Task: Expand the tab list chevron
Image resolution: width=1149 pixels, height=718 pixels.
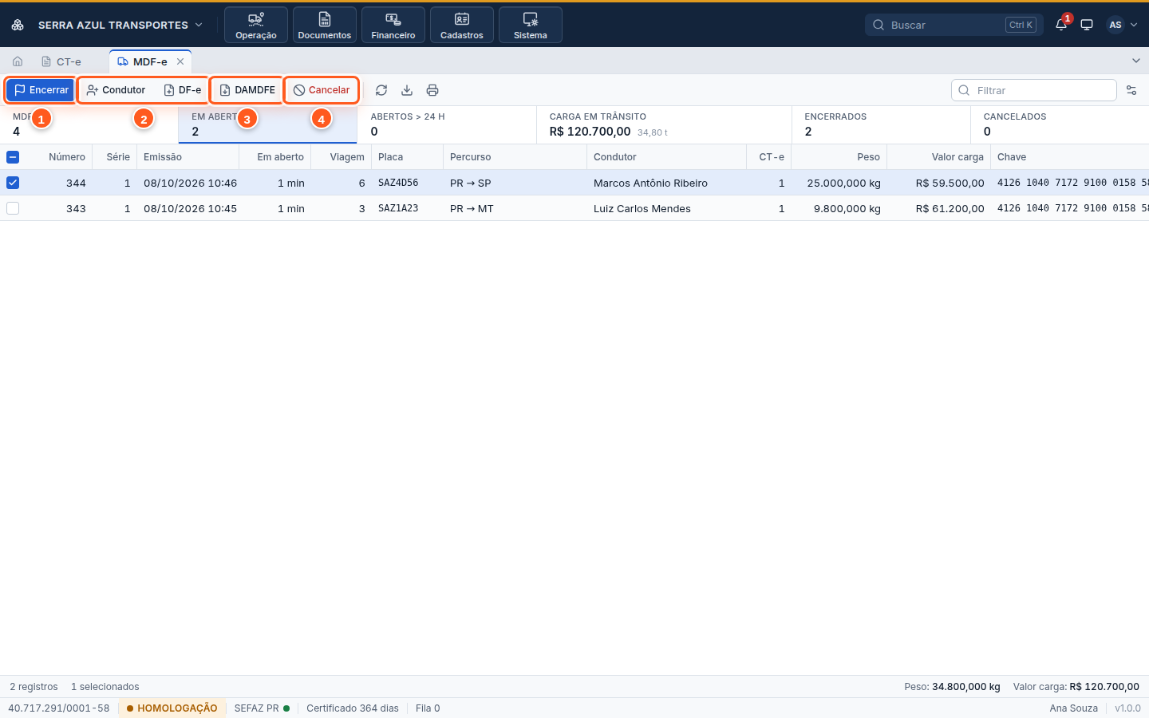Action: click(1136, 61)
